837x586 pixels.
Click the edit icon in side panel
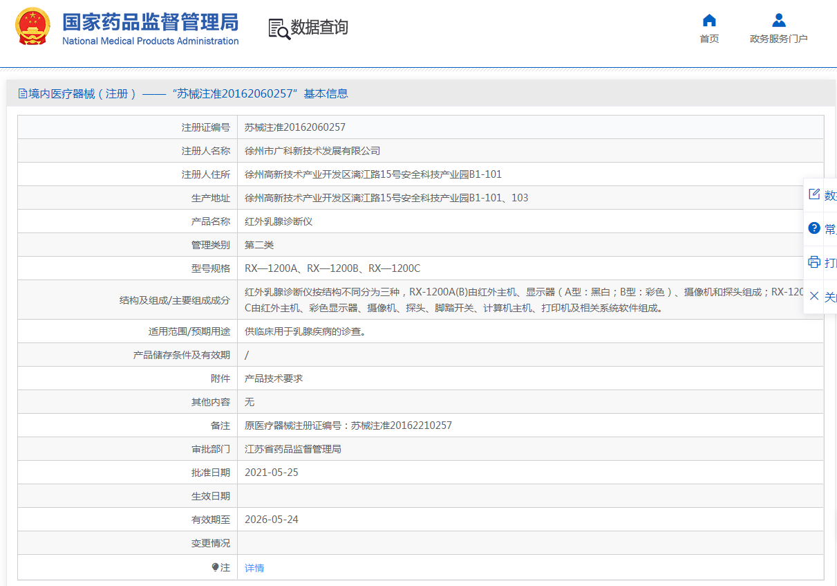(814, 194)
